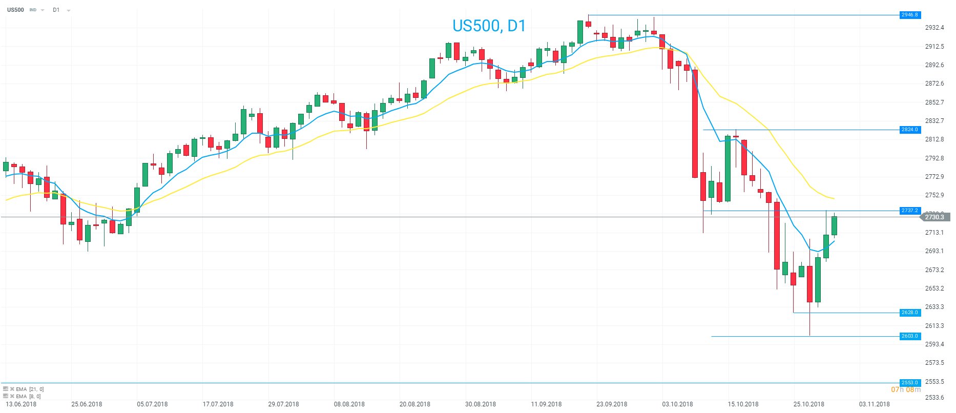This screenshot has height=413, width=956.
Task: Click the 03.10.2018 date on time axis
Action: (x=677, y=404)
